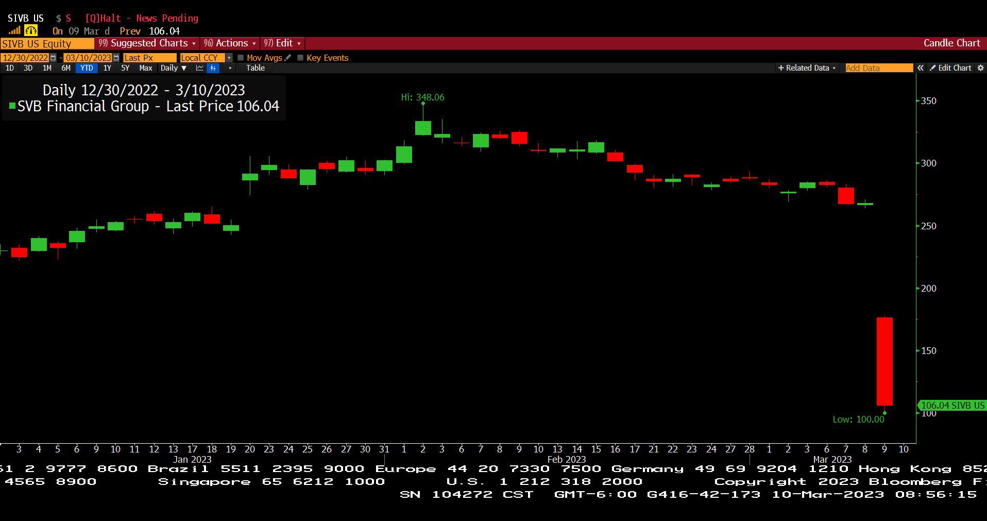Open the Edit dropdown menu
987x521 pixels.
pyautogui.click(x=282, y=43)
